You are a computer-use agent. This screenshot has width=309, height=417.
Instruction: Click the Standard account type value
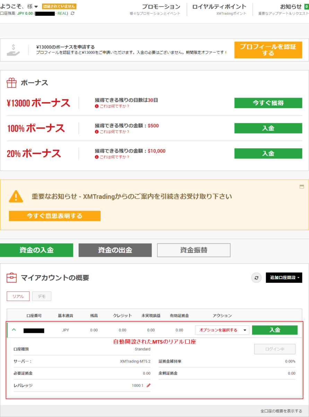click(x=143, y=349)
